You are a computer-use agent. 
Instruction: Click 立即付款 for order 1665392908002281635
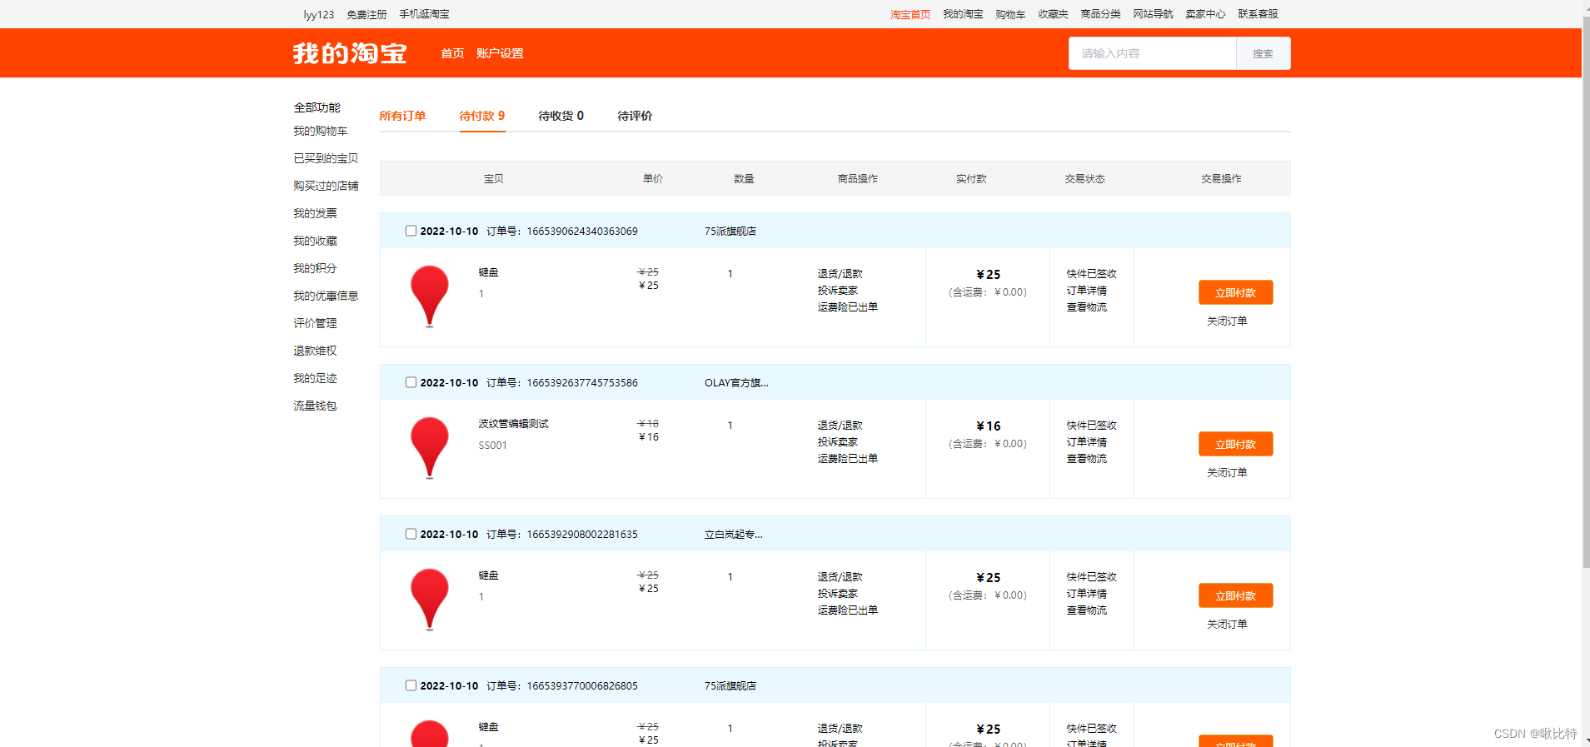pyautogui.click(x=1235, y=595)
